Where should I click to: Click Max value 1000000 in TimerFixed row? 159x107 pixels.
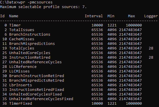point(134,103)
